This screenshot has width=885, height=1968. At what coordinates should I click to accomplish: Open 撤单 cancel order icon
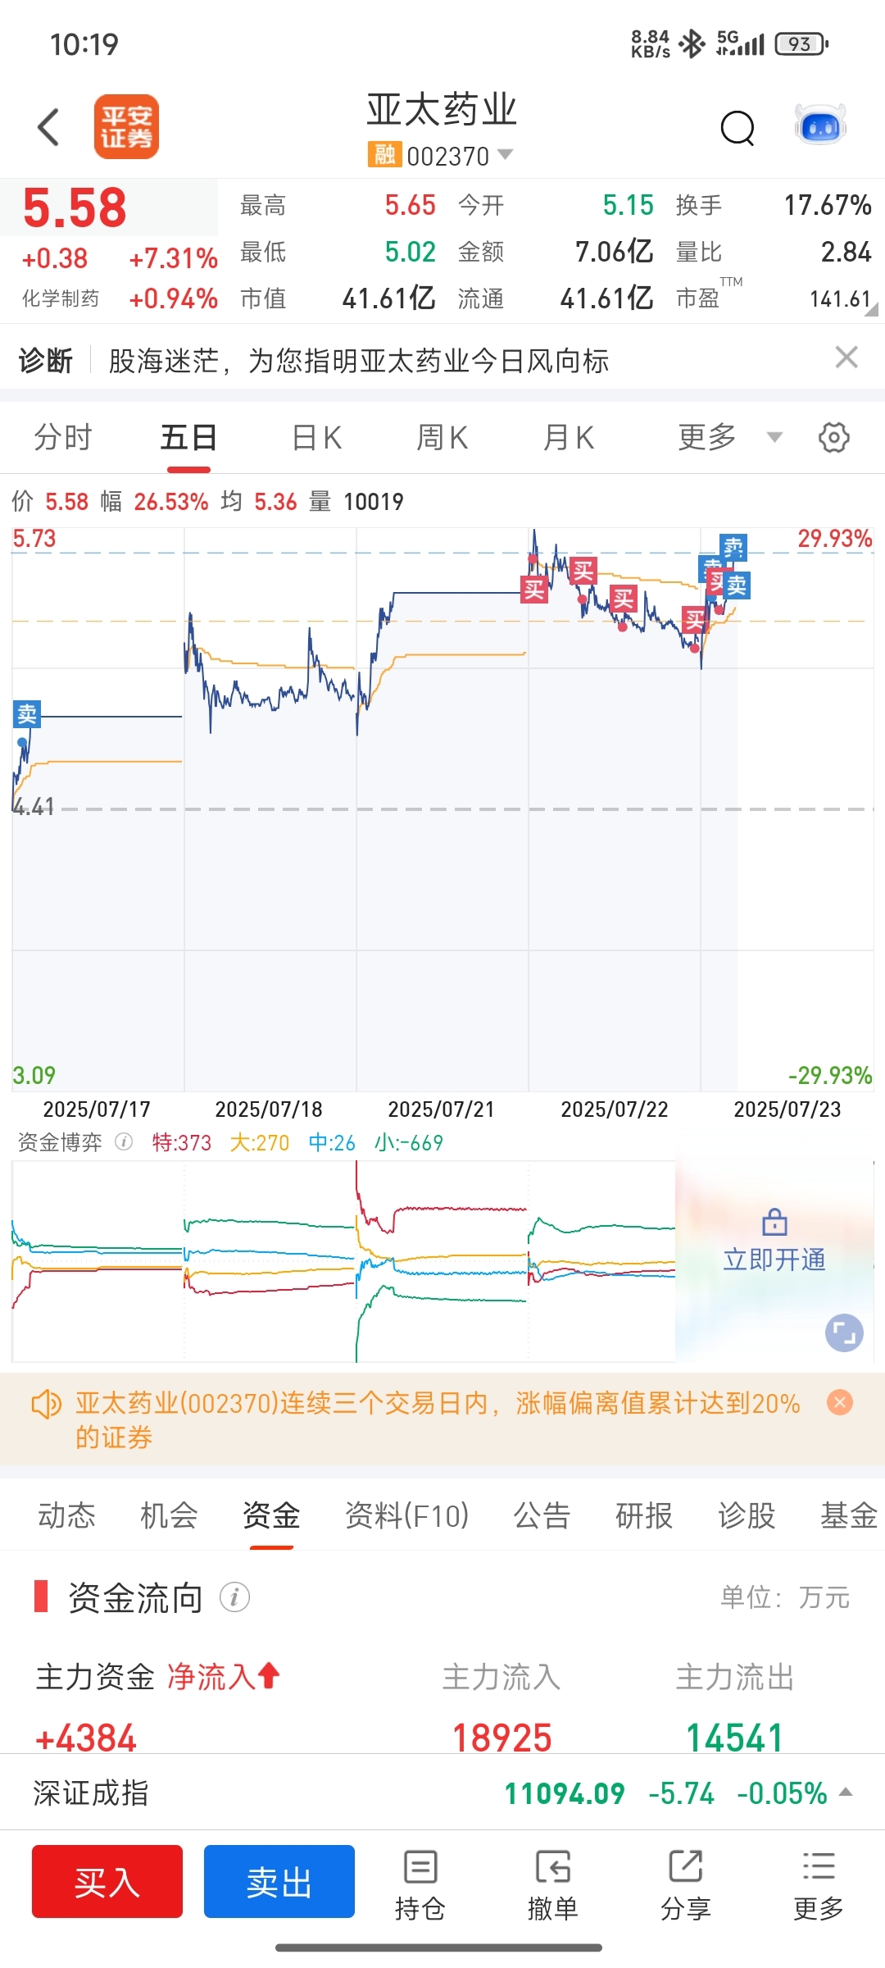pyautogui.click(x=553, y=1885)
